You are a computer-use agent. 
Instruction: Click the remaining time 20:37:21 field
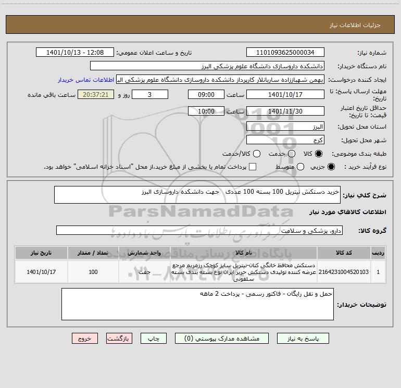point(96,94)
